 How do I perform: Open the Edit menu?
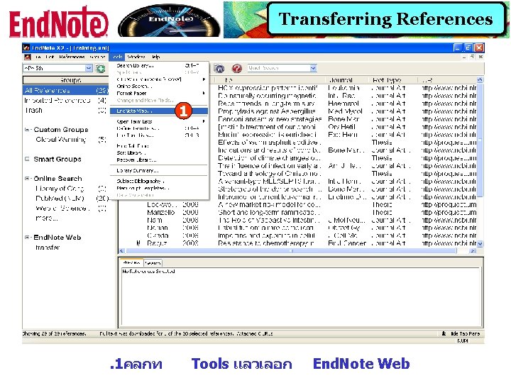pyautogui.click(x=50, y=57)
